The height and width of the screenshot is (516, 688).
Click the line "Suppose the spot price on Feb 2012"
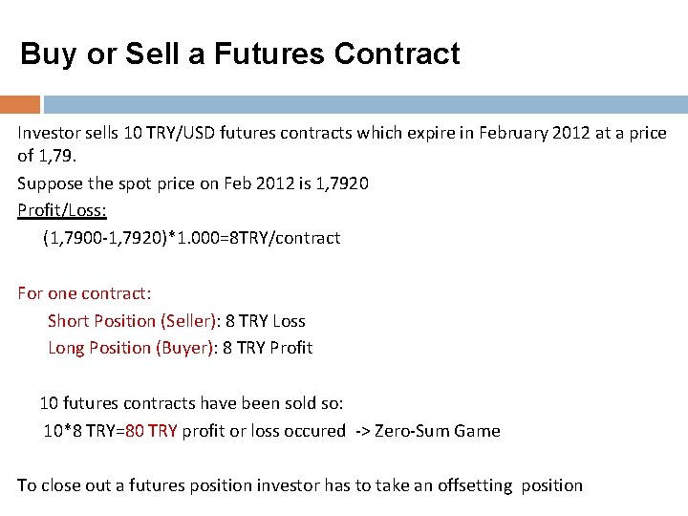pos(193,183)
